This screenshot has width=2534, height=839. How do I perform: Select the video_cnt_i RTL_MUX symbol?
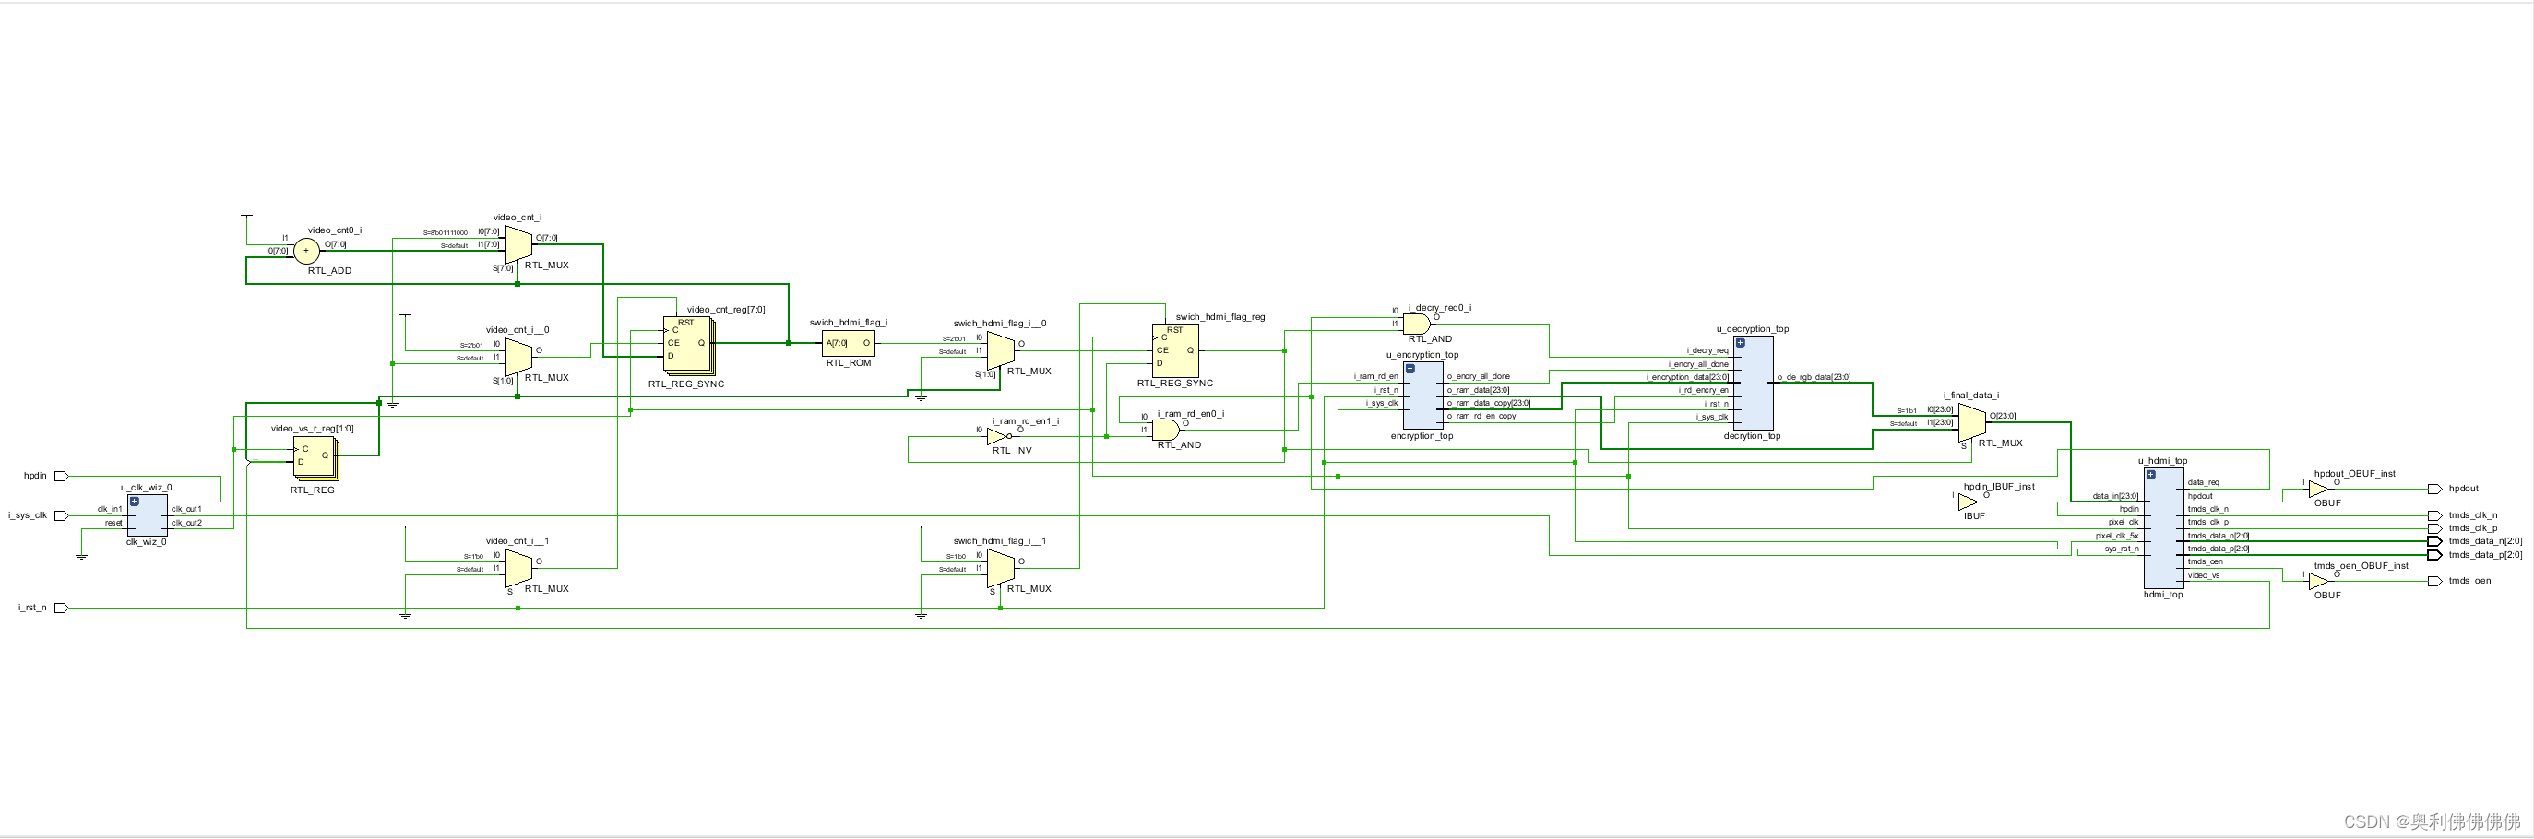coord(518,244)
